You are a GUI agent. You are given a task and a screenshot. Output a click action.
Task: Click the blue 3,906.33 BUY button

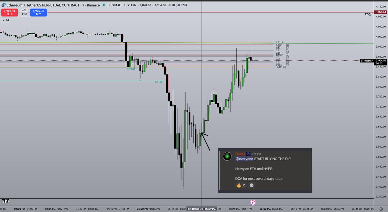point(39,13)
